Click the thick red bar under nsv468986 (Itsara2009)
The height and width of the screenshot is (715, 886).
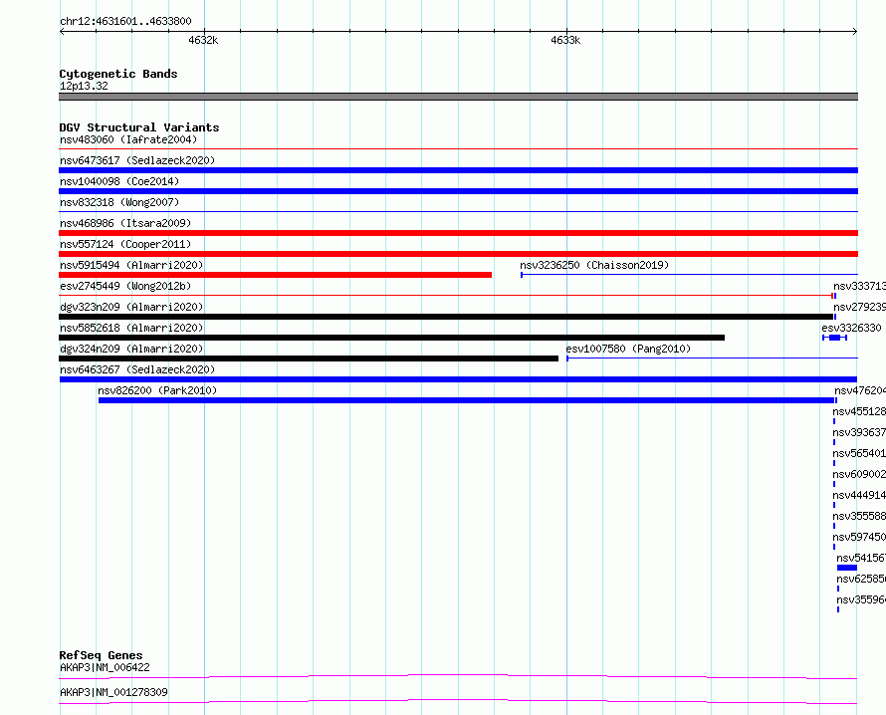[x=458, y=233]
